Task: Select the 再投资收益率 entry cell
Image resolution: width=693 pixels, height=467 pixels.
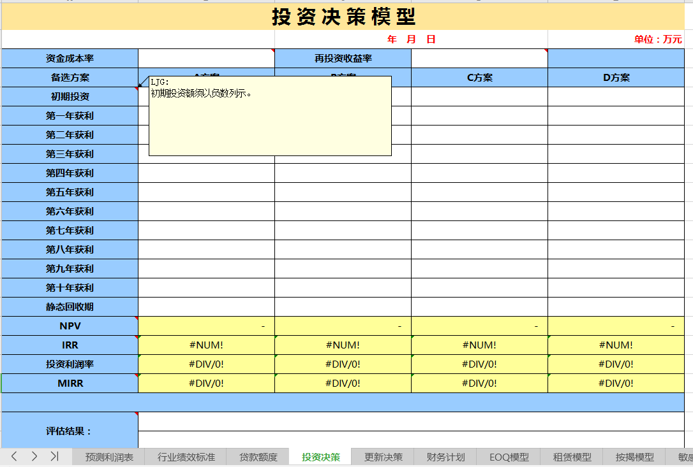Action: 479,58
